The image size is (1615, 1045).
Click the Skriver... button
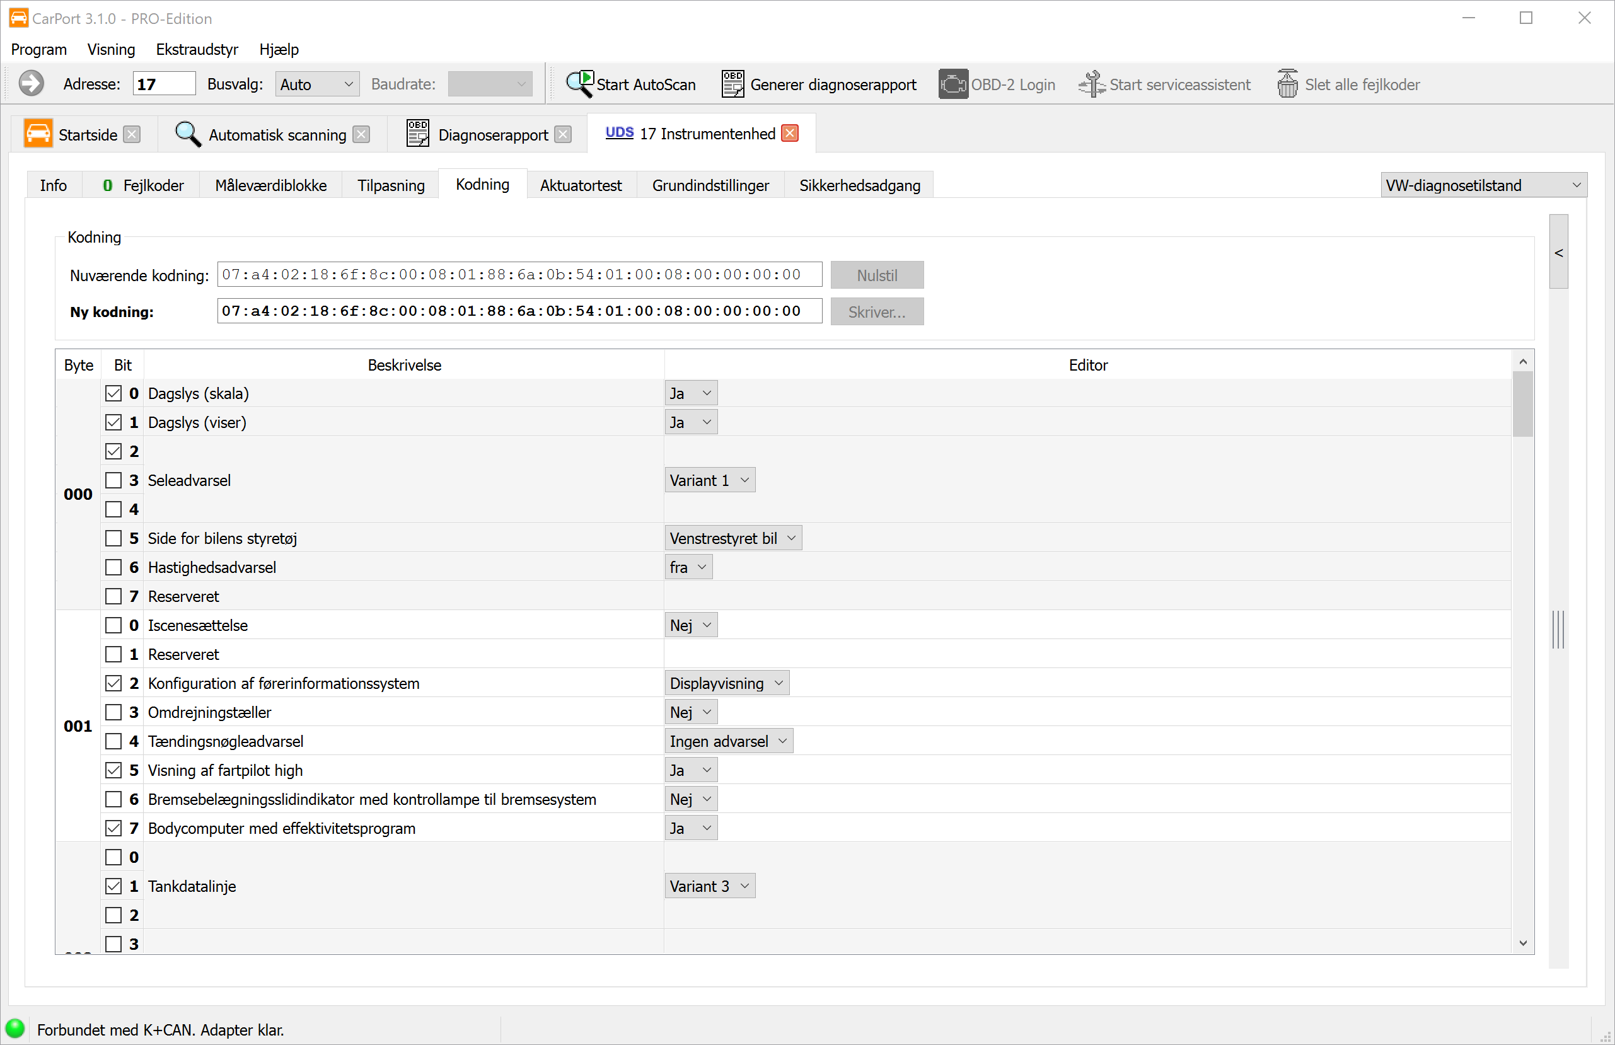(876, 312)
